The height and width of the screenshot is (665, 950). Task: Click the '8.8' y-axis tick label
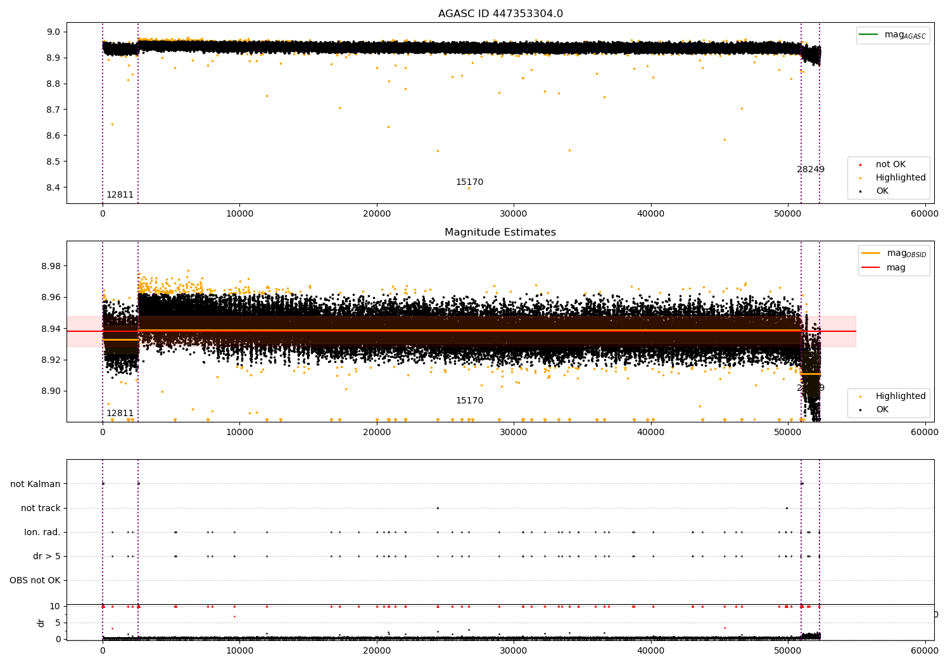coord(54,84)
